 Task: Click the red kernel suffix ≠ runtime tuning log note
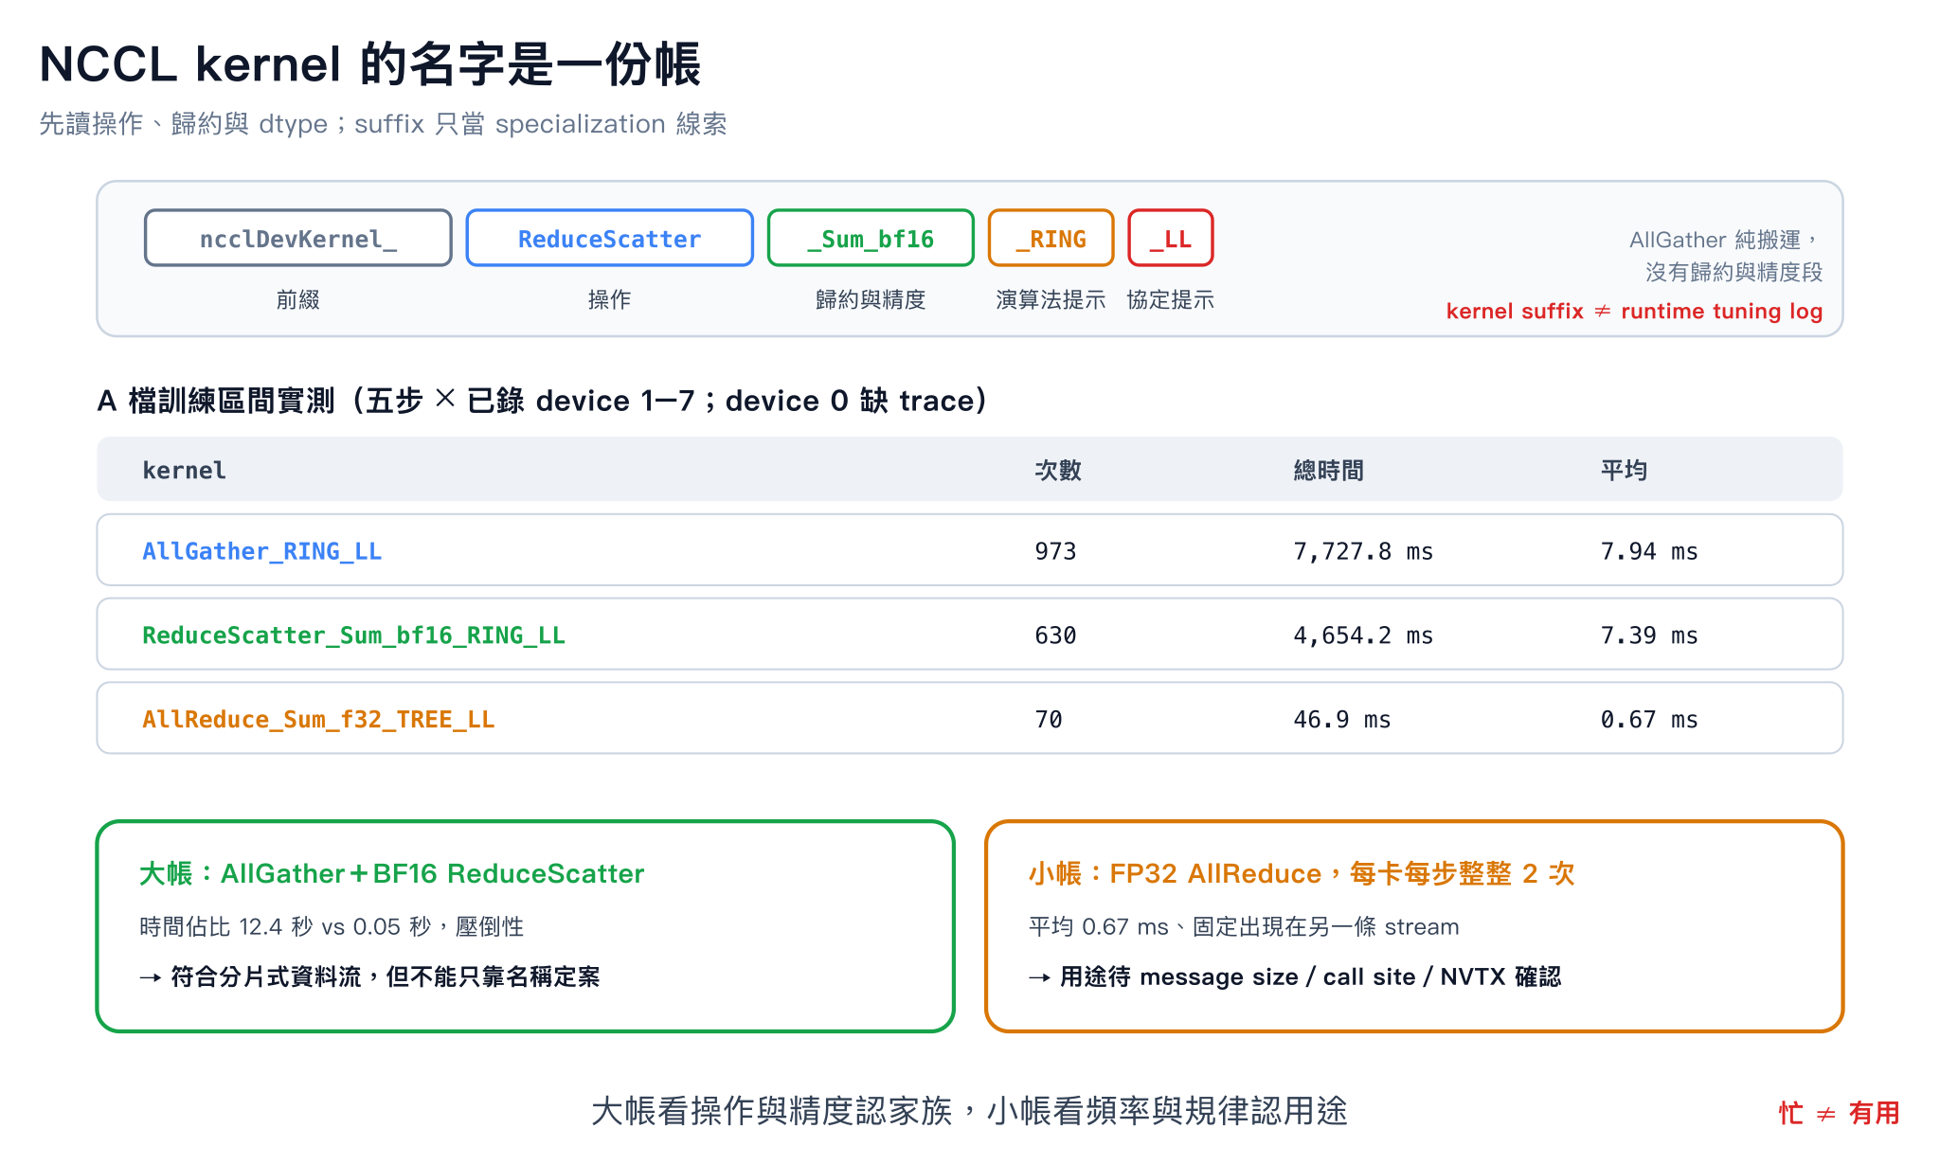(1634, 311)
